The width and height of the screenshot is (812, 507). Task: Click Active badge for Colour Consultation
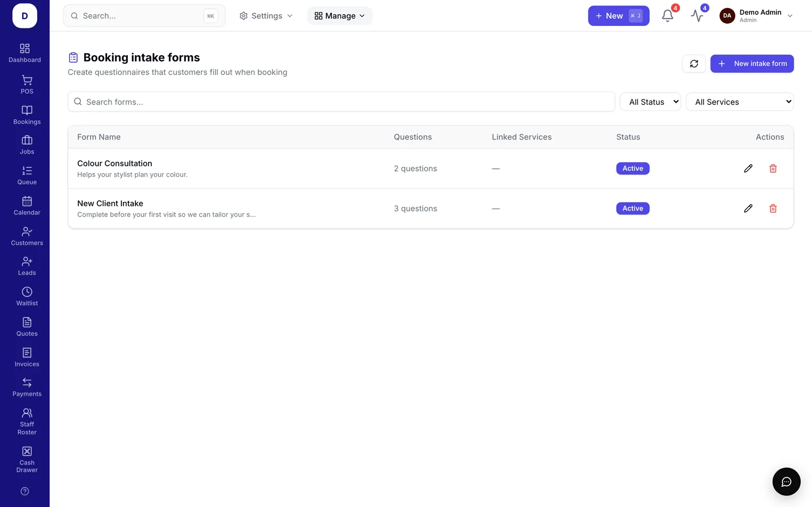633,168
